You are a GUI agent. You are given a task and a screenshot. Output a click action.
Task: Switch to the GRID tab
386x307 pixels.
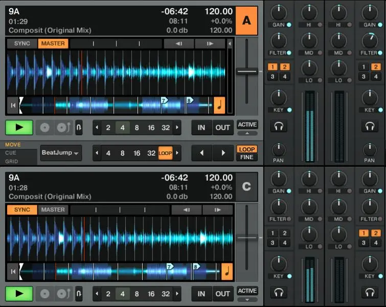pos(11,161)
